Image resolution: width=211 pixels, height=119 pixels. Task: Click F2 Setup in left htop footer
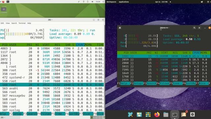coord(16,114)
